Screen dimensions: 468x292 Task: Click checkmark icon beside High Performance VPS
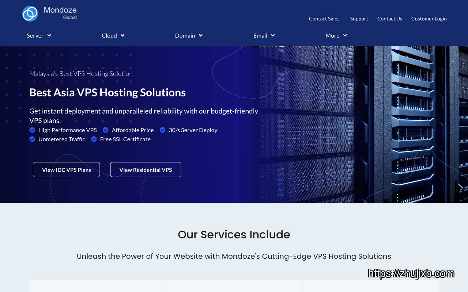(x=32, y=130)
